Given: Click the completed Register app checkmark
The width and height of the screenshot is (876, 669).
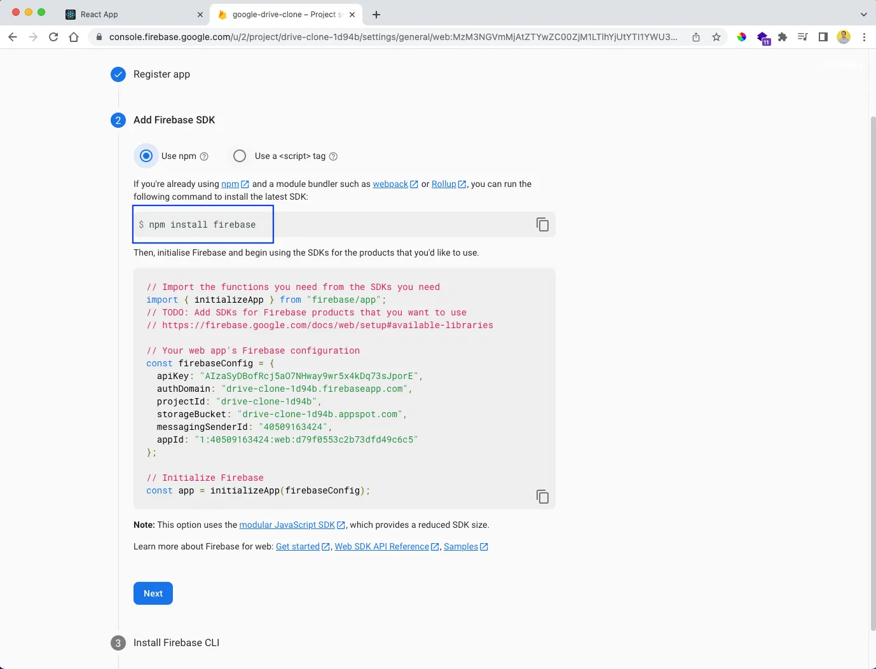Looking at the screenshot, I should pyautogui.click(x=118, y=74).
